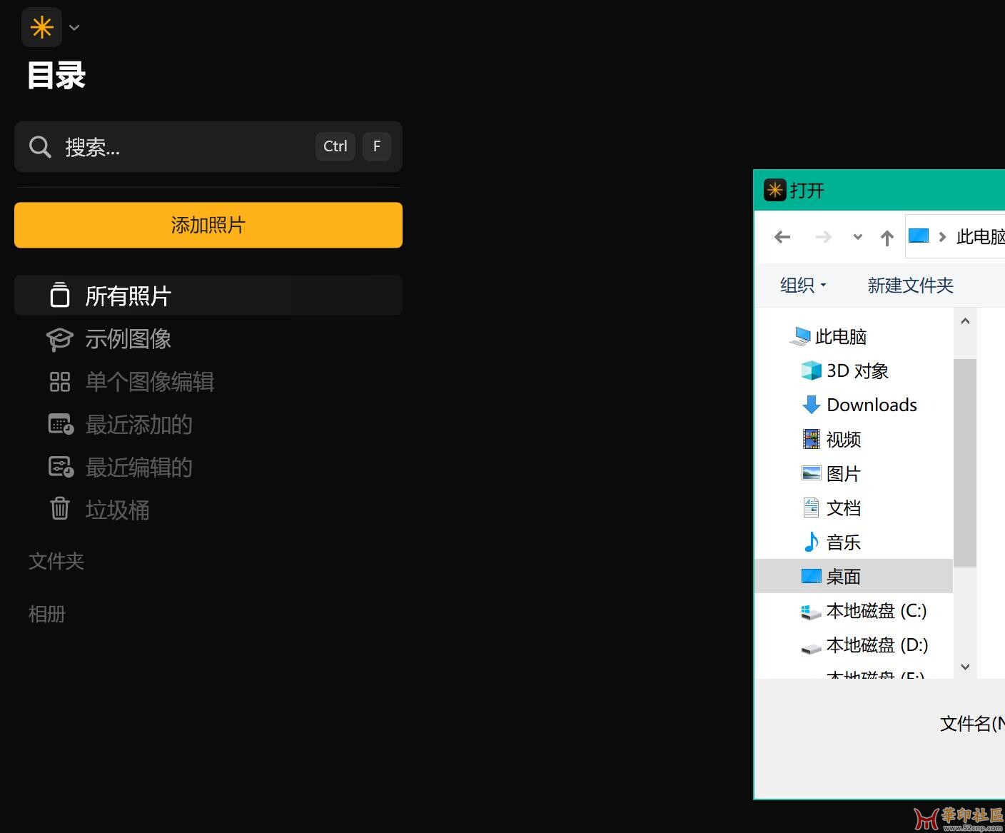Show 最近编辑的 recently edited photos
This screenshot has height=833, width=1005.
point(138,468)
